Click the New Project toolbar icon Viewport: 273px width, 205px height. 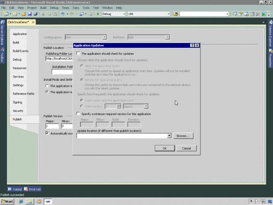tap(6, 14)
